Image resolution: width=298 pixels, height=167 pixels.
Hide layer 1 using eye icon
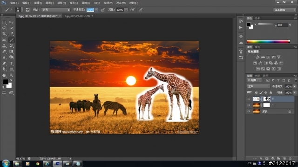click(249, 105)
